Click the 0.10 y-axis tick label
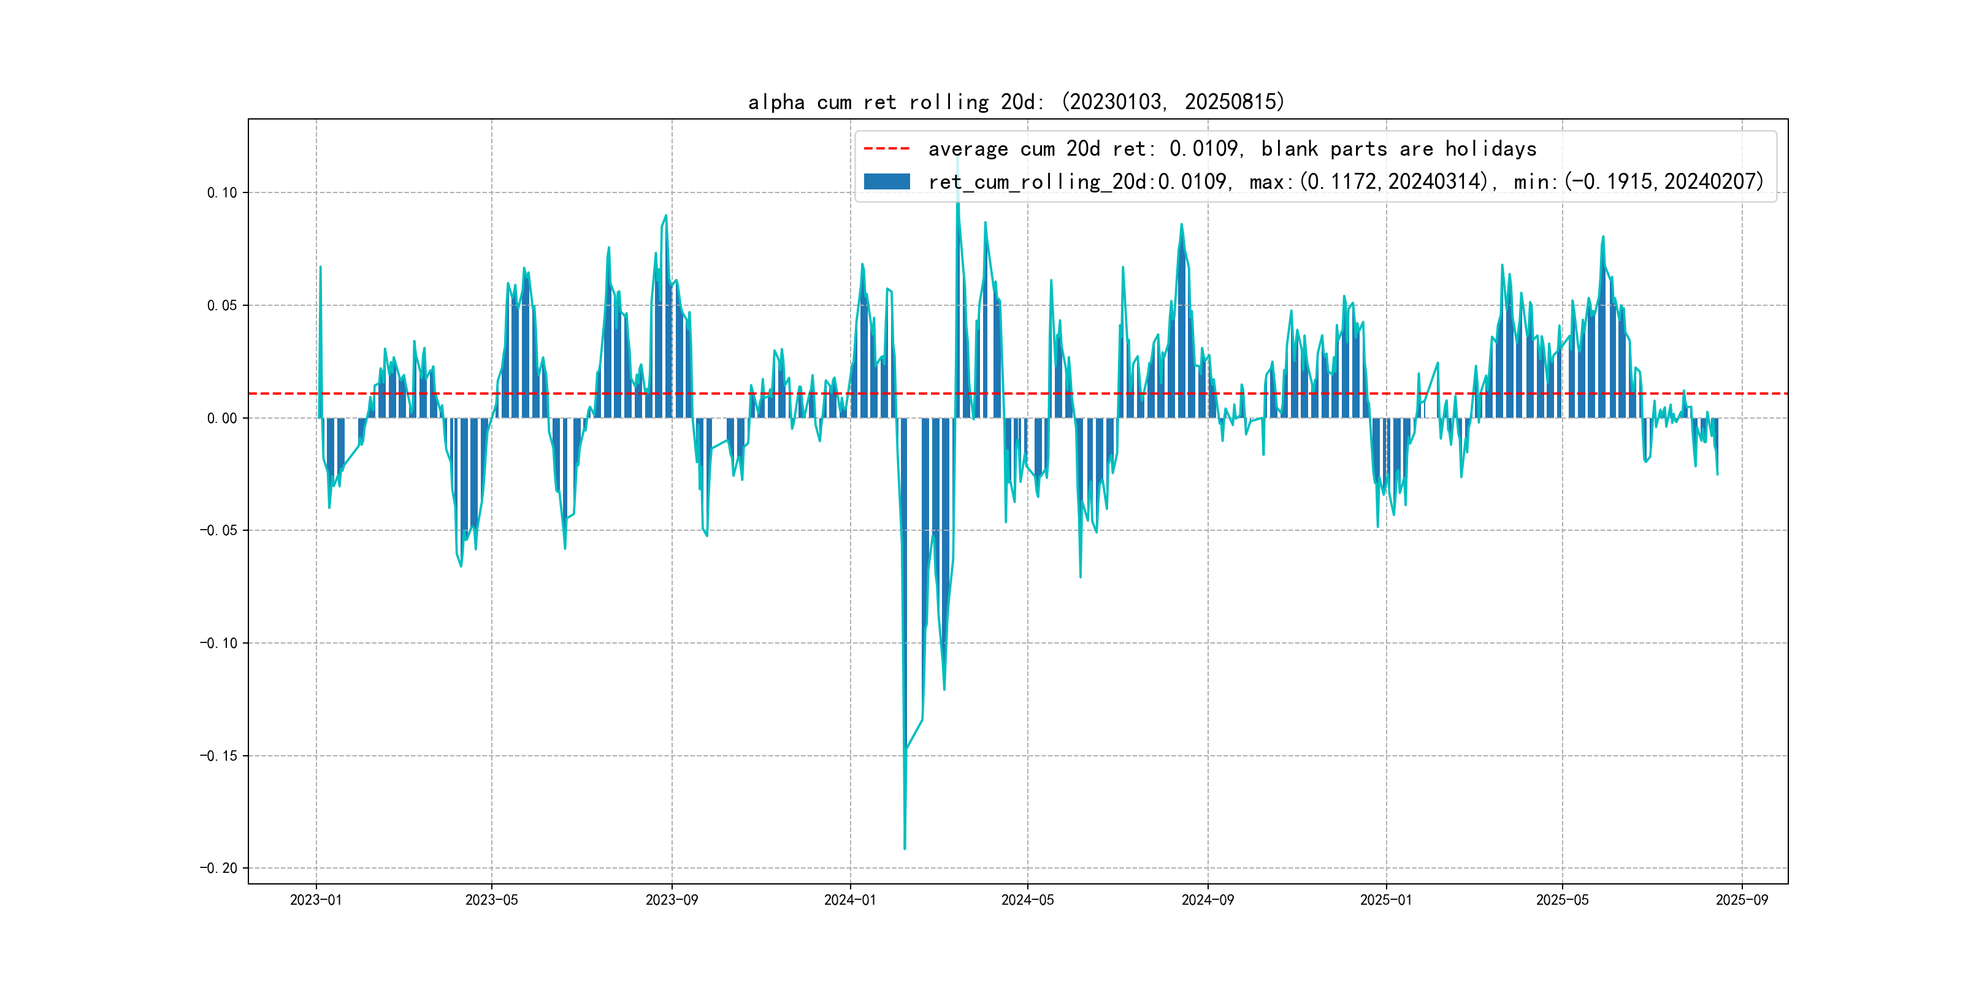Screen dimensions: 1987x993 221,192
